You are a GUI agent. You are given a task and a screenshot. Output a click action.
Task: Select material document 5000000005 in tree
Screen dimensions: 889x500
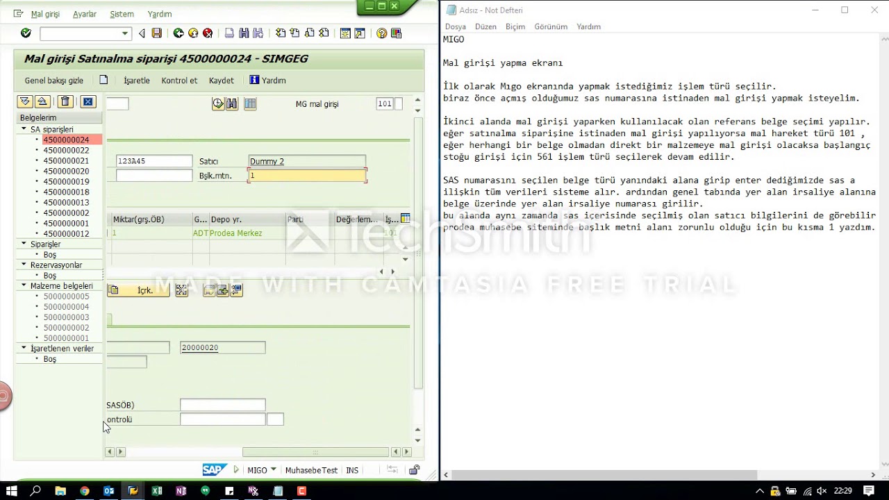coord(66,296)
